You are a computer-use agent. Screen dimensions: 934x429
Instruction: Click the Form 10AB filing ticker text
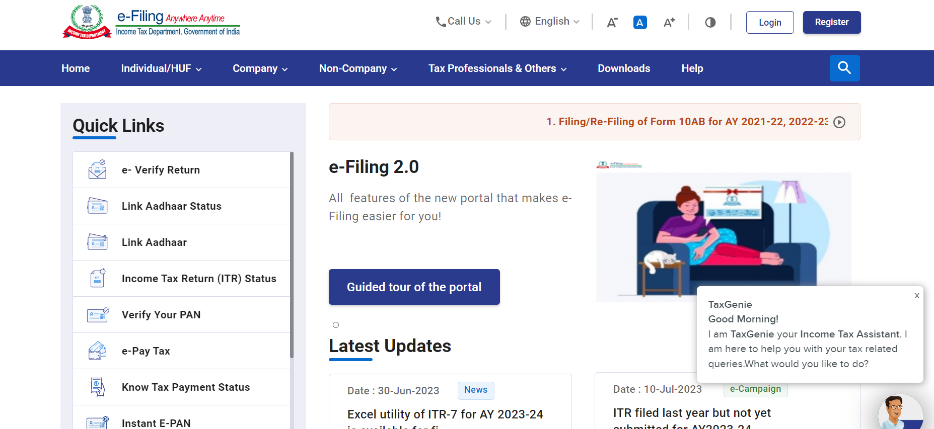click(687, 122)
